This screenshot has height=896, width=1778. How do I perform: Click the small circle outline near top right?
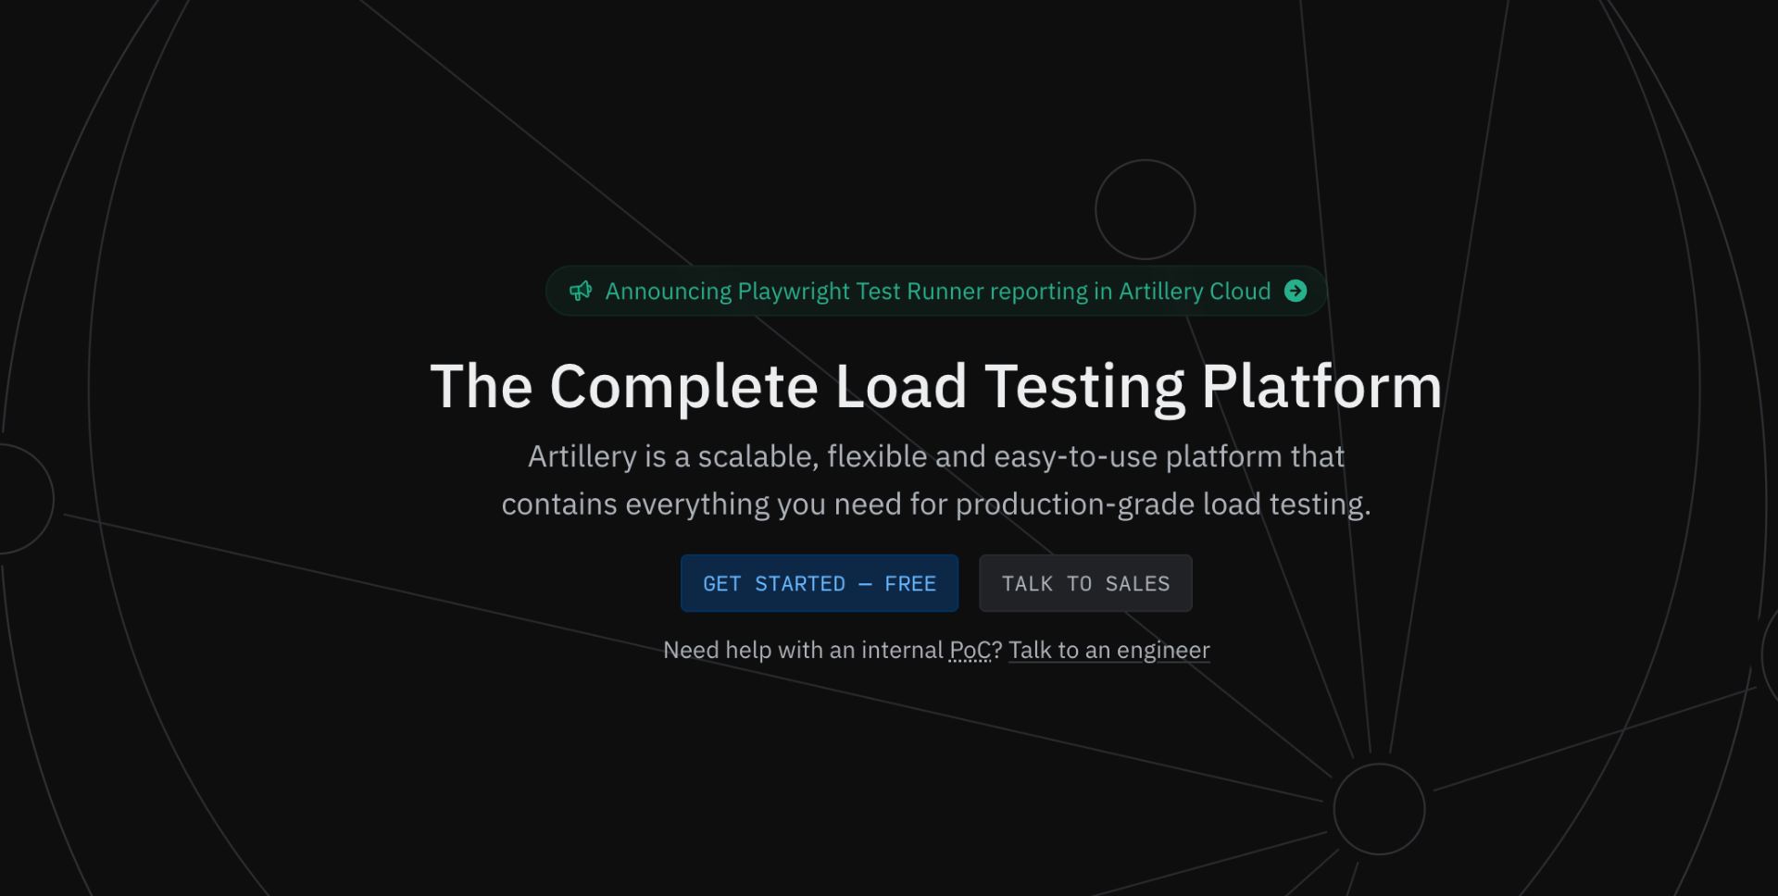(x=1146, y=208)
